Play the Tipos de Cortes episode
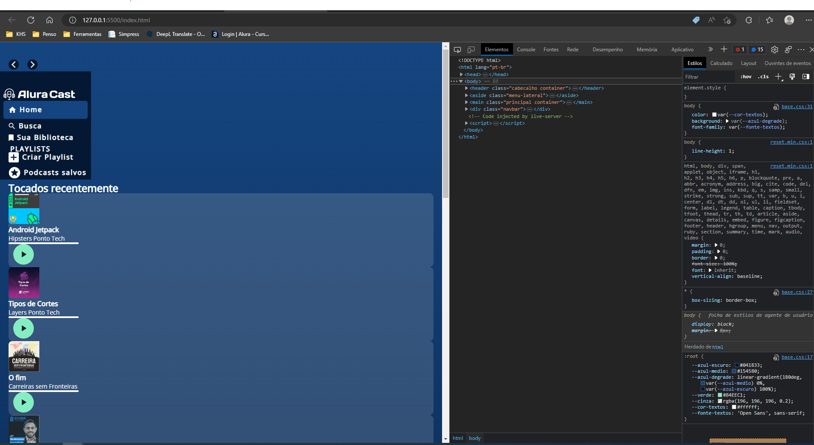The width and height of the screenshot is (814, 445). coord(24,328)
